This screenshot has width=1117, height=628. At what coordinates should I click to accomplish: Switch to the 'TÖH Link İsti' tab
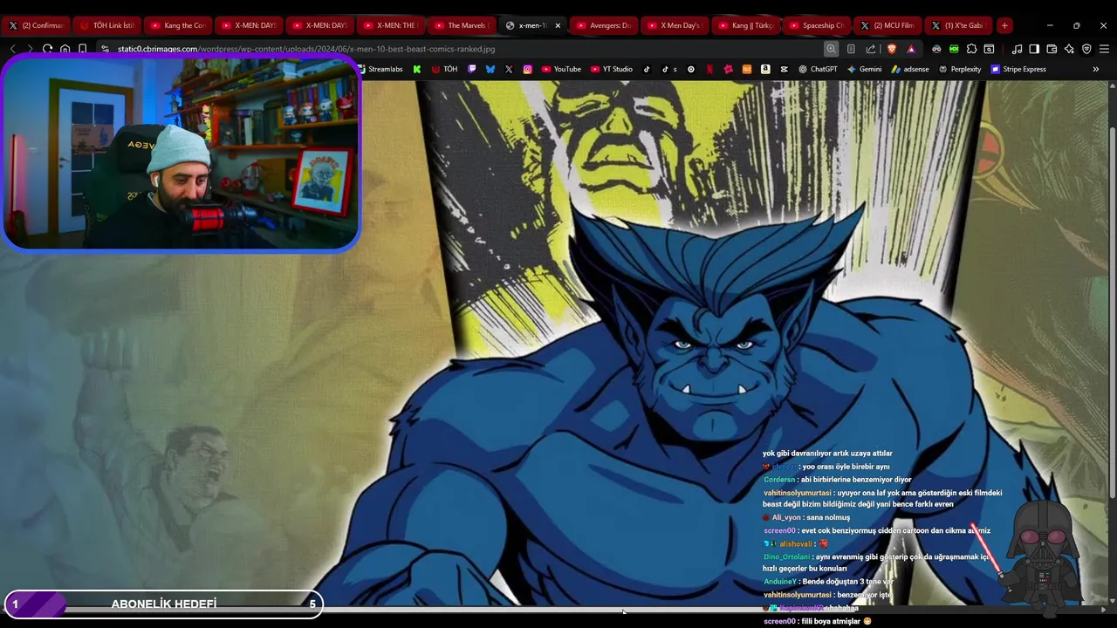point(106,25)
